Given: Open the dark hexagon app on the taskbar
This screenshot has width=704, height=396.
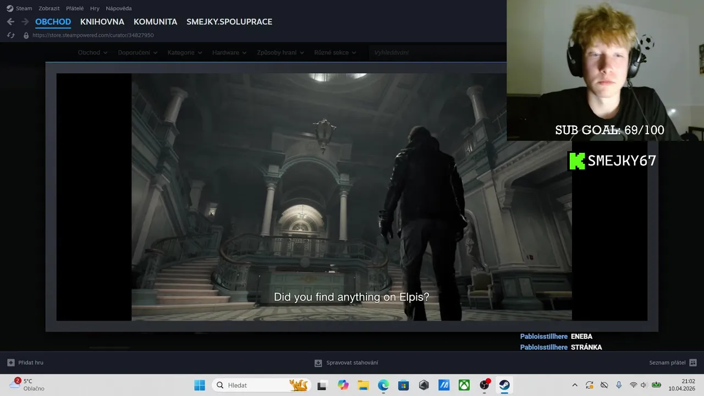Looking at the screenshot, I should 424,385.
